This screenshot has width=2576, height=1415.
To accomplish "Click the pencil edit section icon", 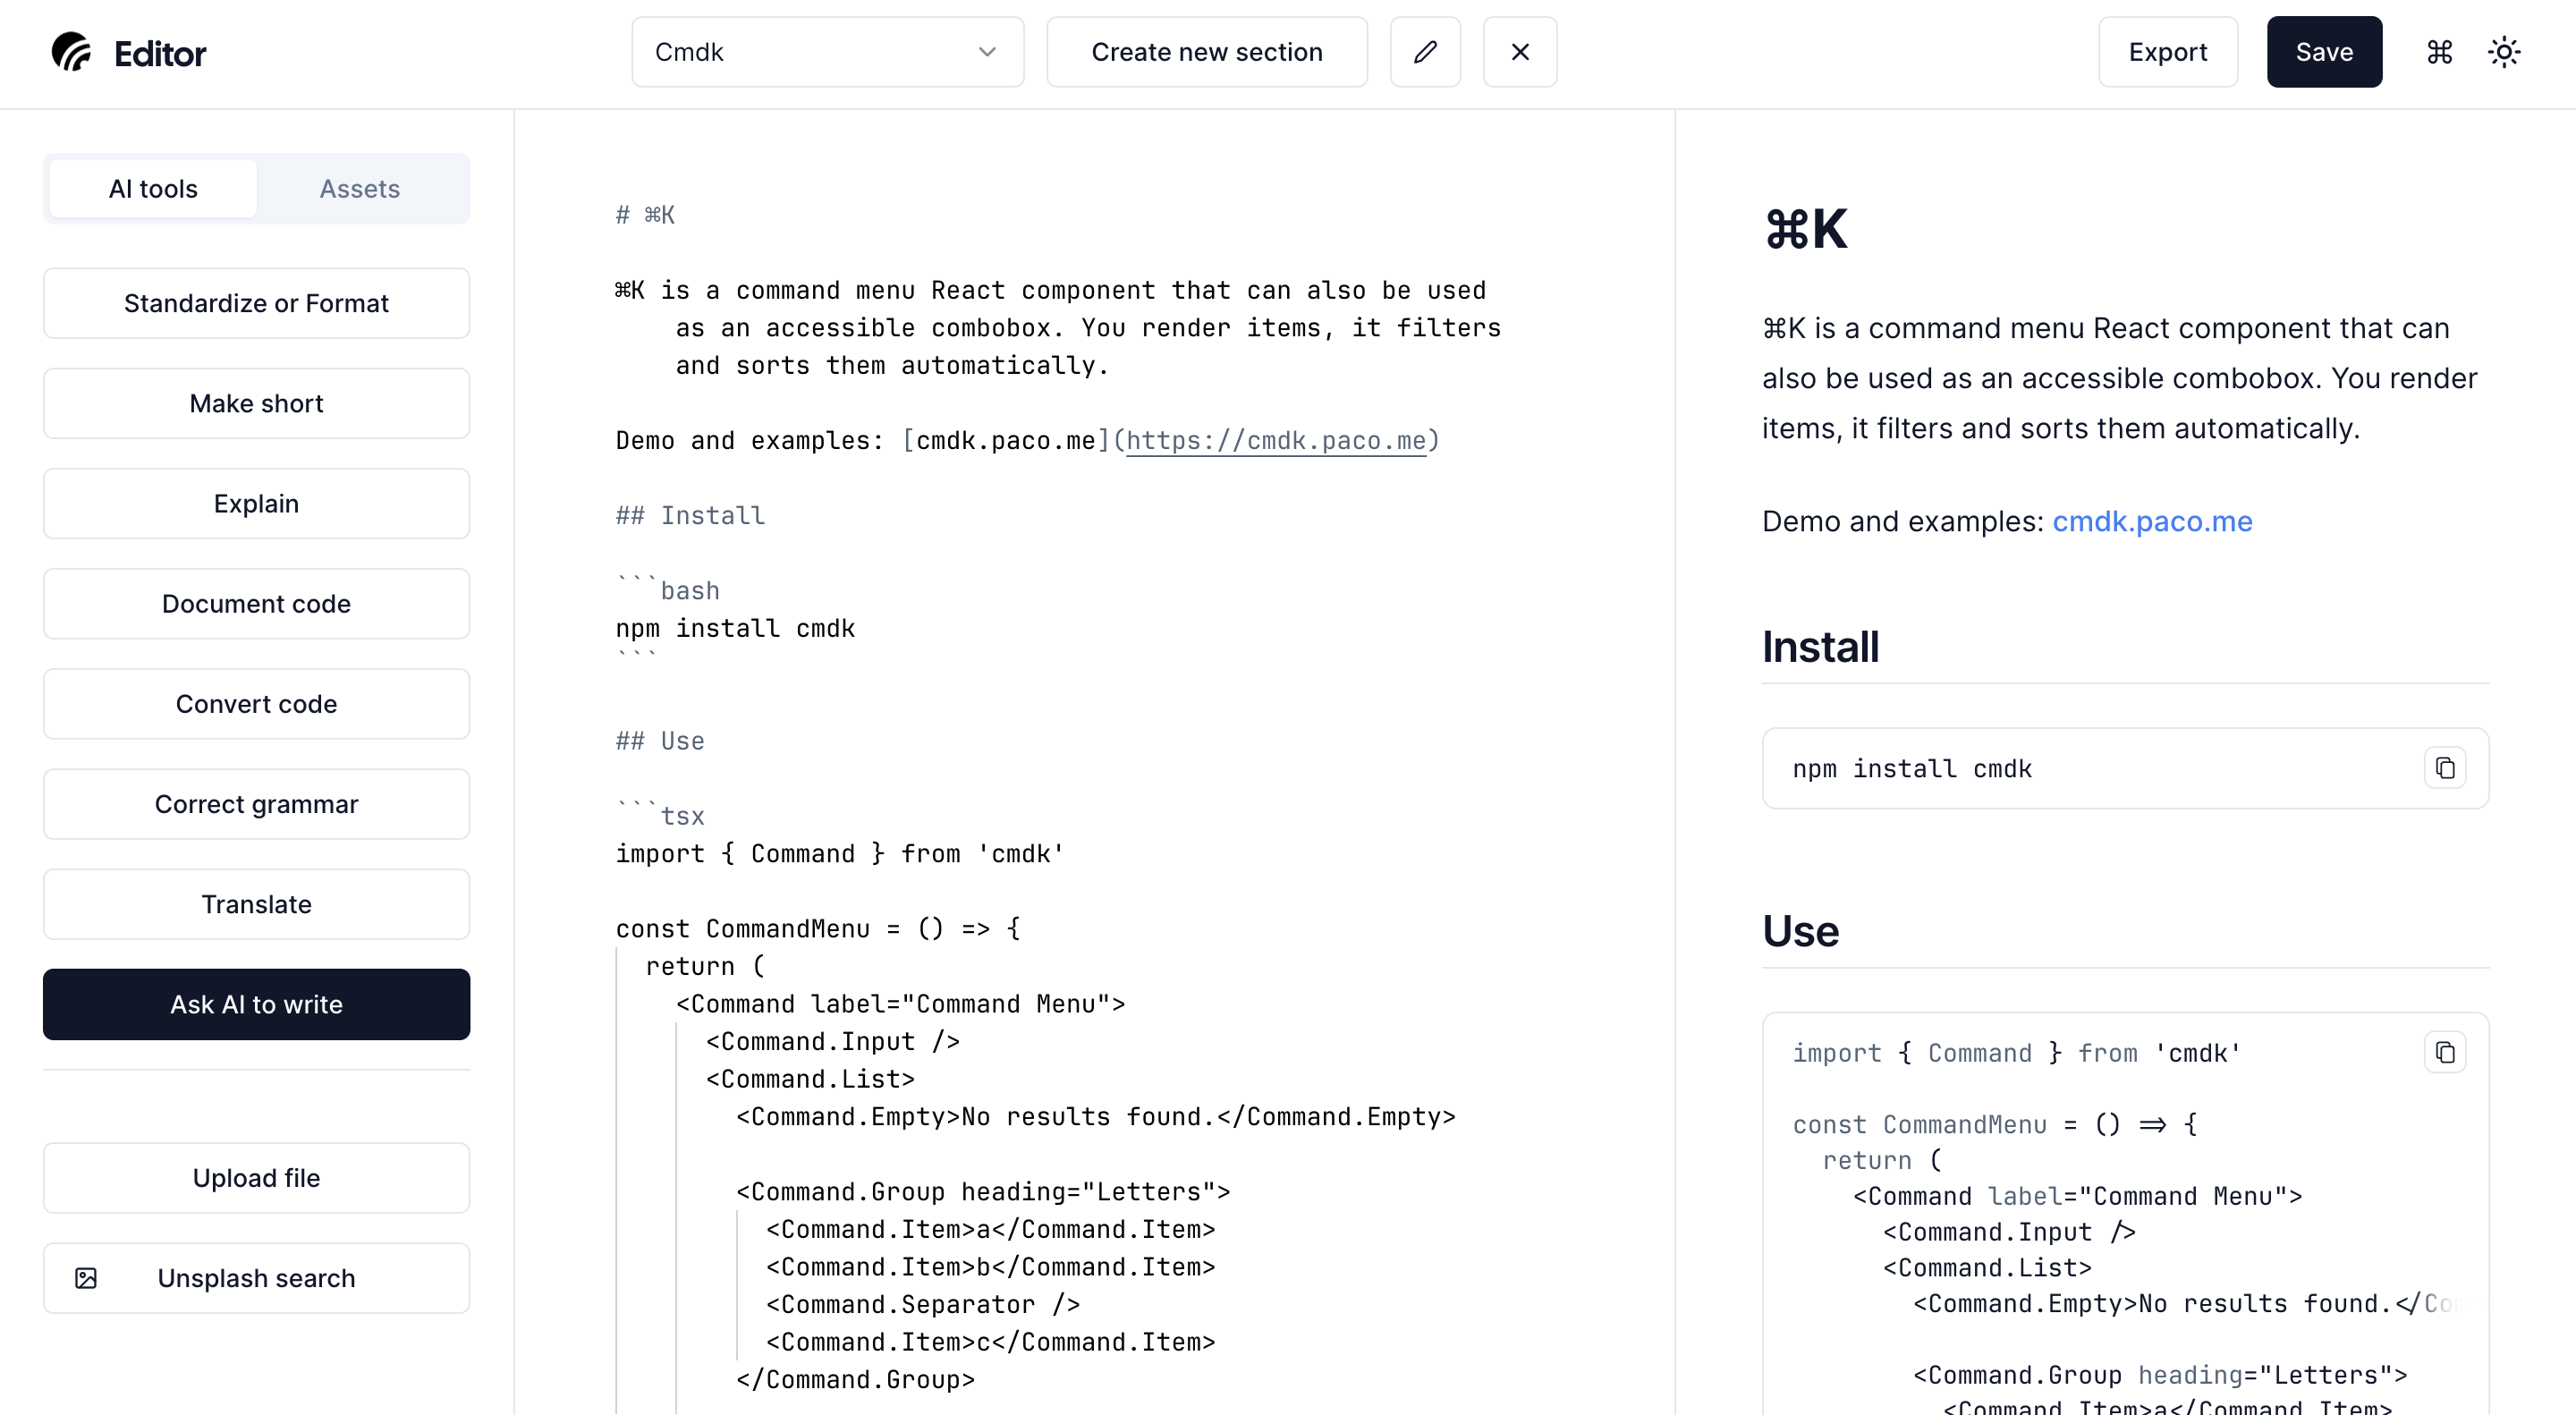I will 1425,52.
